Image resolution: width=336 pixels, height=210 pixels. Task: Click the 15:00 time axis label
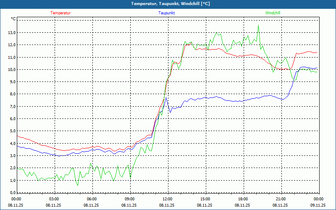[x=205, y=199]
